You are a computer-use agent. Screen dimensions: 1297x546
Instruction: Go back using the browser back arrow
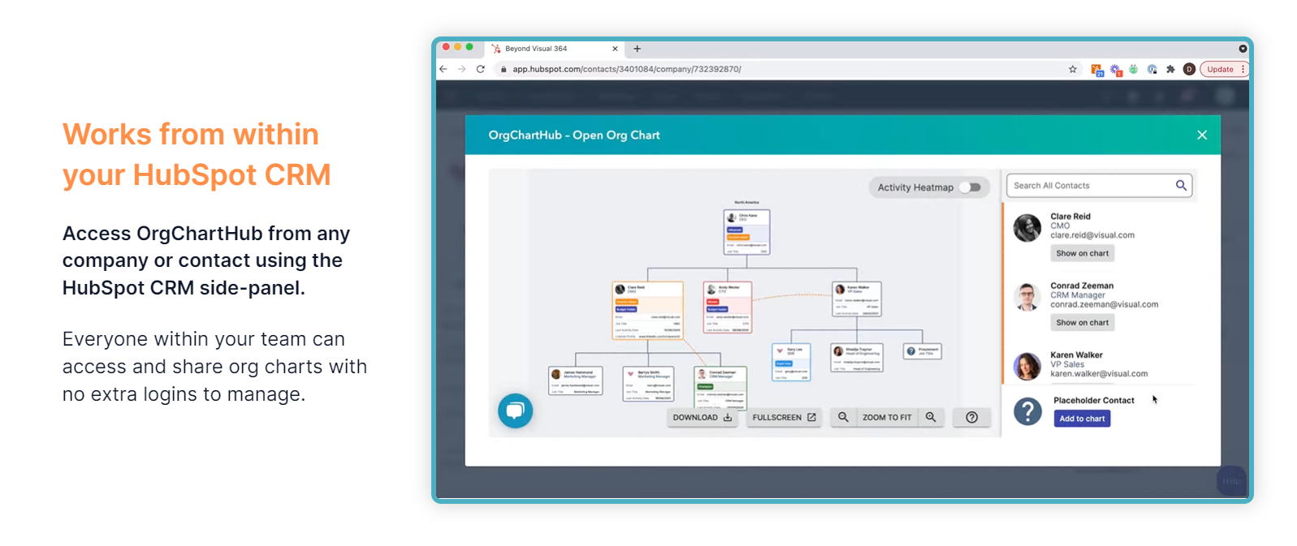[x=443, y=69]
